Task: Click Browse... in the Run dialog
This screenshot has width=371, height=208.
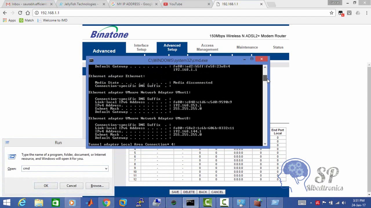Action: pyautogui.click(x=97, y=186)
